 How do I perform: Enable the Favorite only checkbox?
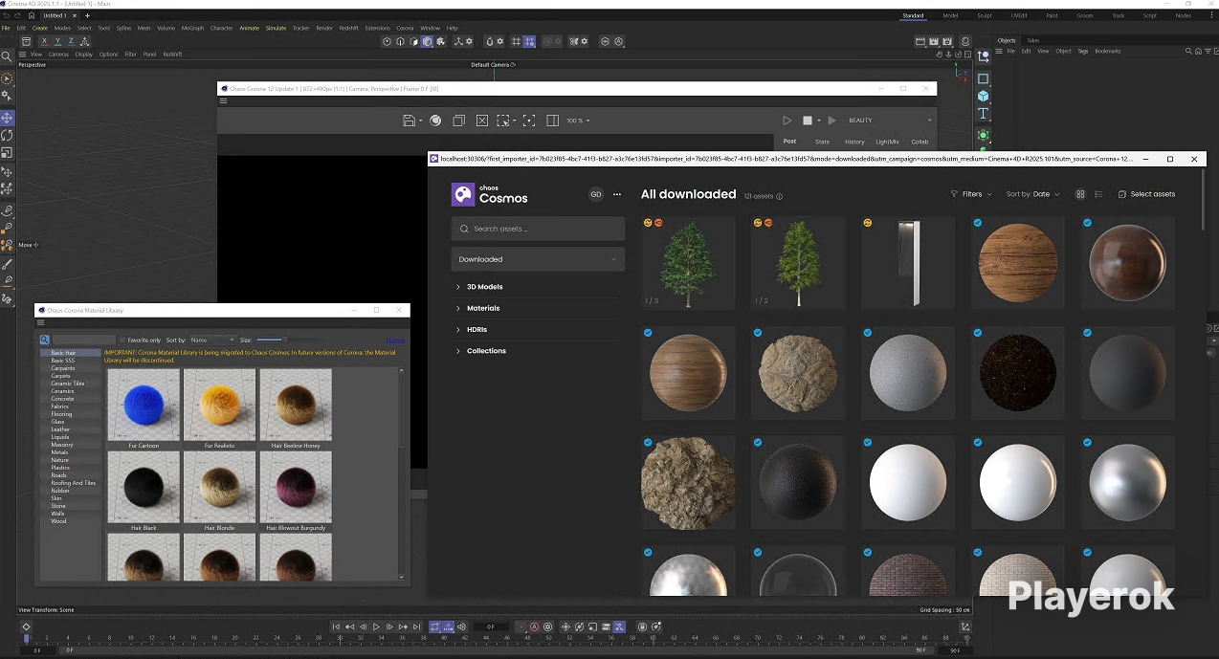[x=122, y=340]
